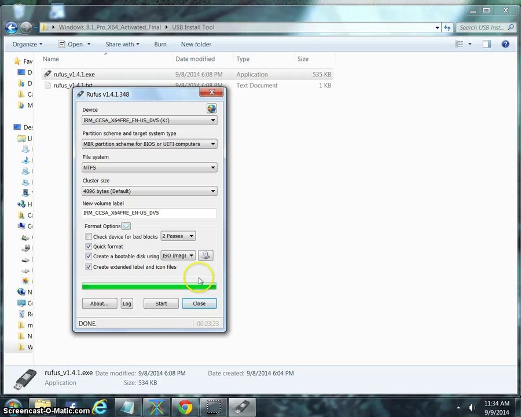521x417 pixels.
Task: Select the Network icon in the navigation pane
Action: (x=21, y=292)
